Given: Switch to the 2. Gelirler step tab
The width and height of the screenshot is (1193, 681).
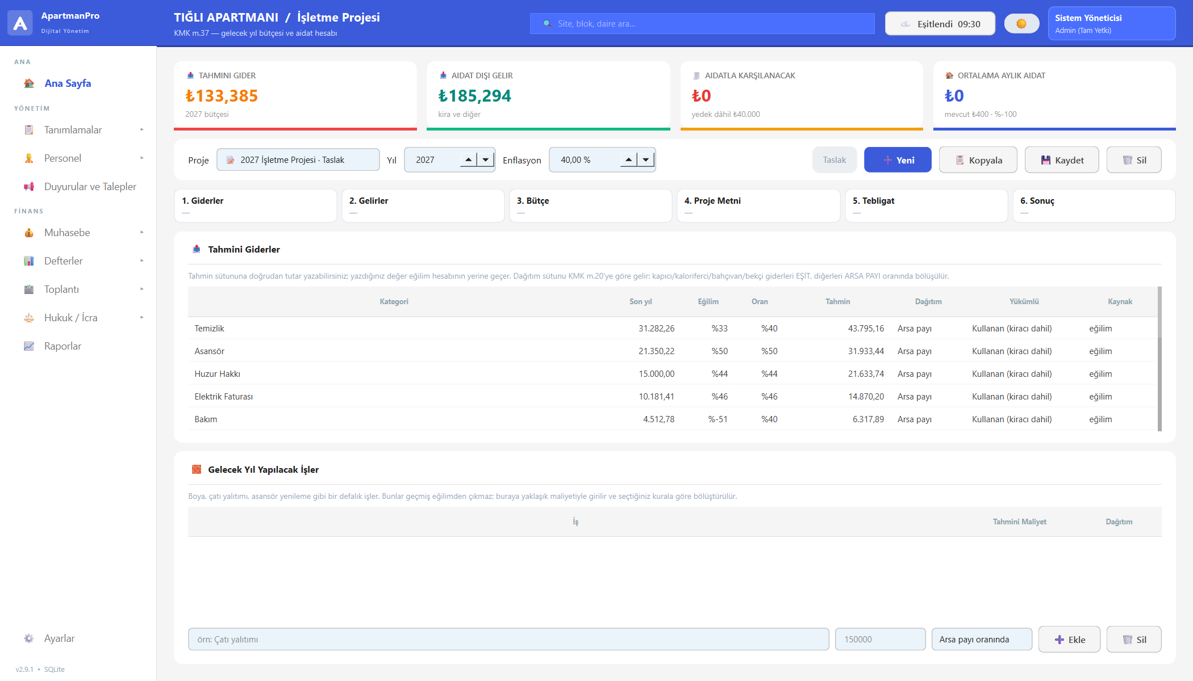Looking at the screenshot, I should coord(423,205).
